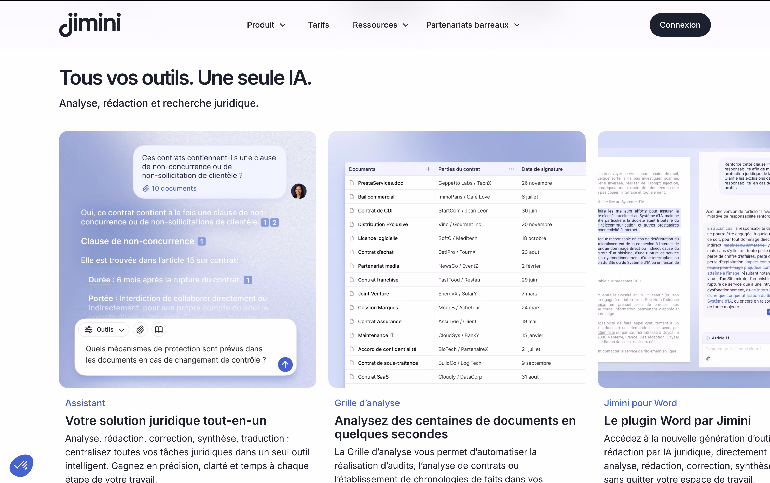Click the paperclip attach icon in chat box
Image resolution: width=770 pixels, height=483 pixels.
(x=140, y=329)
